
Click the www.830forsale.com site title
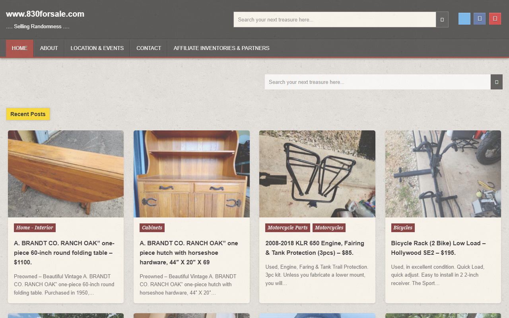pos(45,14)
